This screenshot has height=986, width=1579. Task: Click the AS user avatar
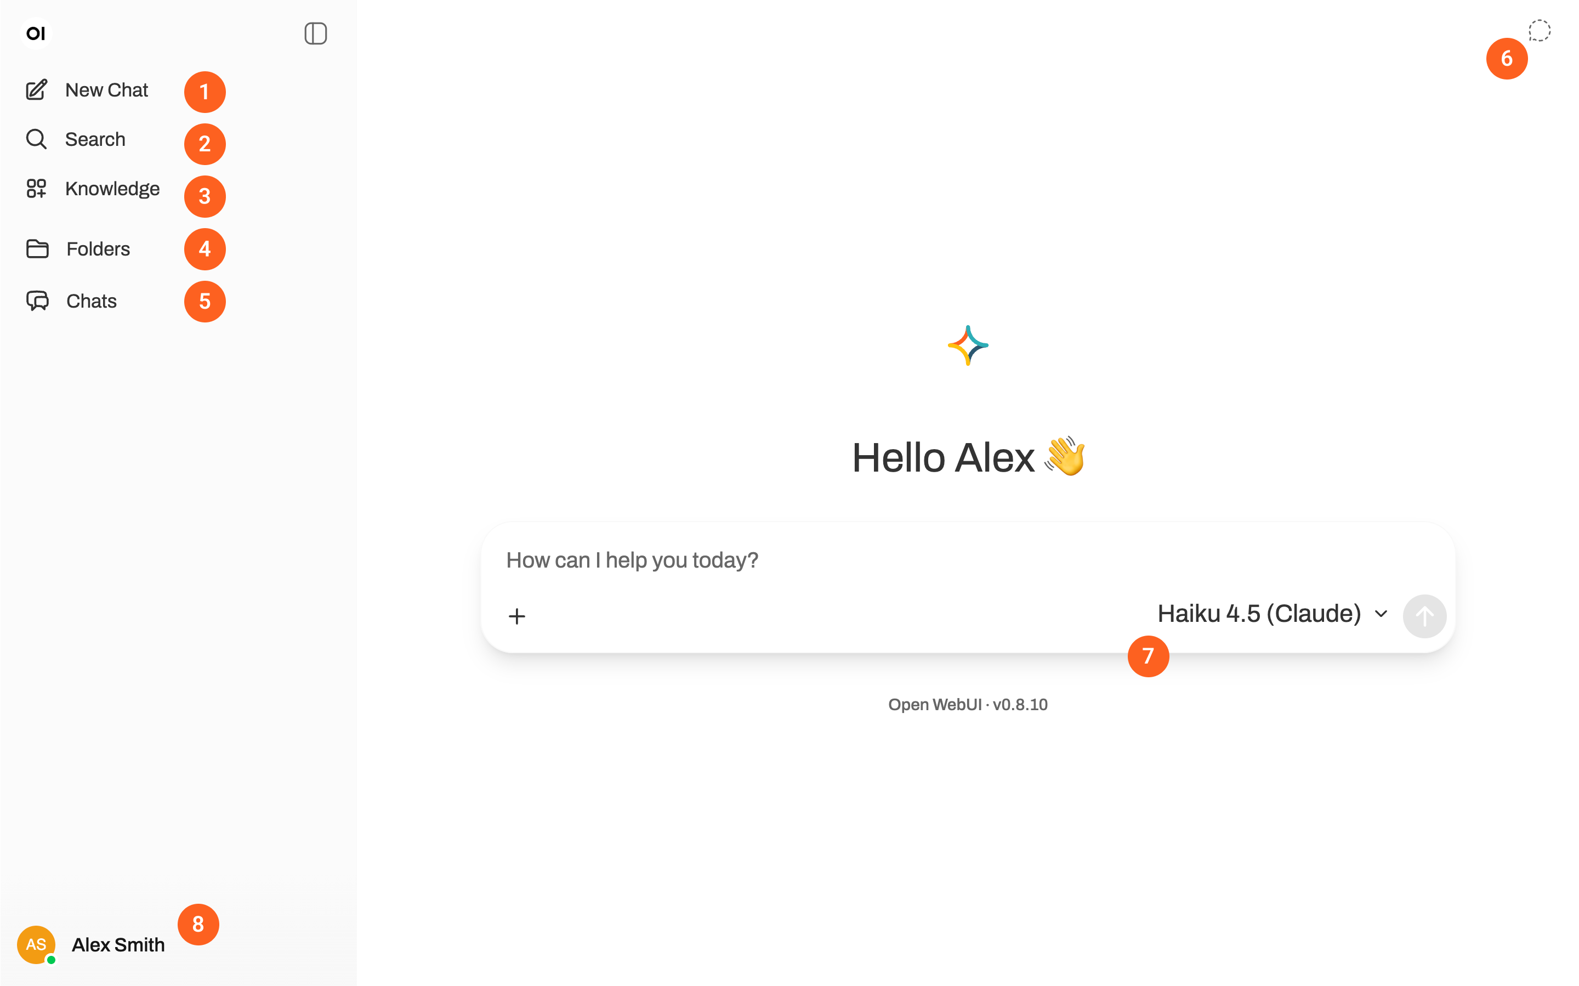click(x=36, y=944)
